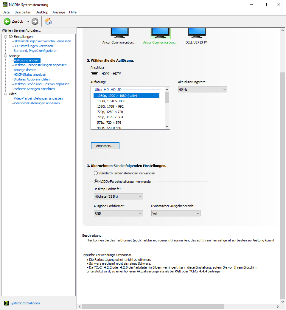Click the grey forward arrow icon
This screenshot has height=310, width=286.
[35, 21]
